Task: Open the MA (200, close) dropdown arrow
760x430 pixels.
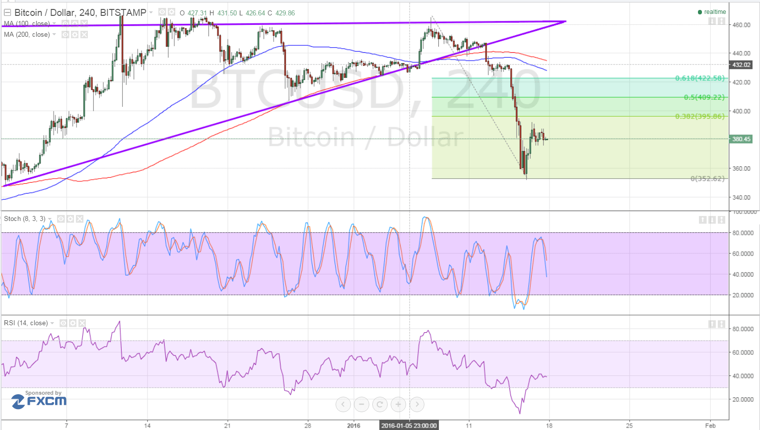Action: coord(54,35)
